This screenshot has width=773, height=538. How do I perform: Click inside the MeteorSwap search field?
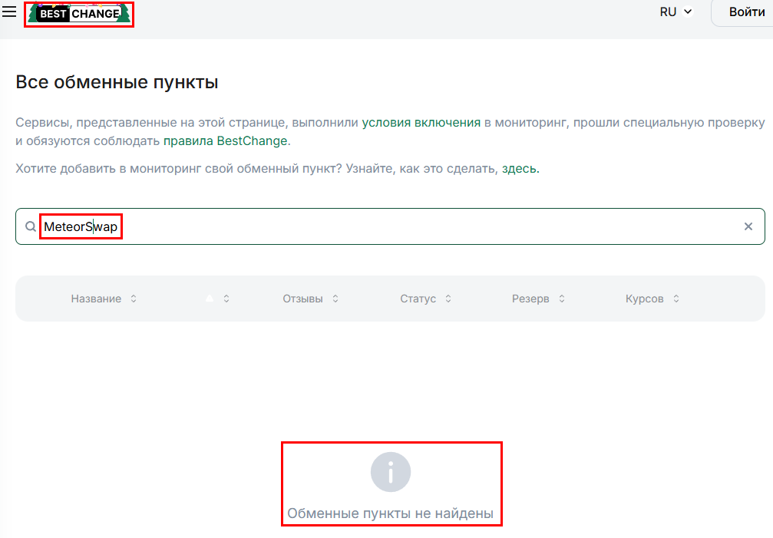pyautogui.click(x=81, y=226)
